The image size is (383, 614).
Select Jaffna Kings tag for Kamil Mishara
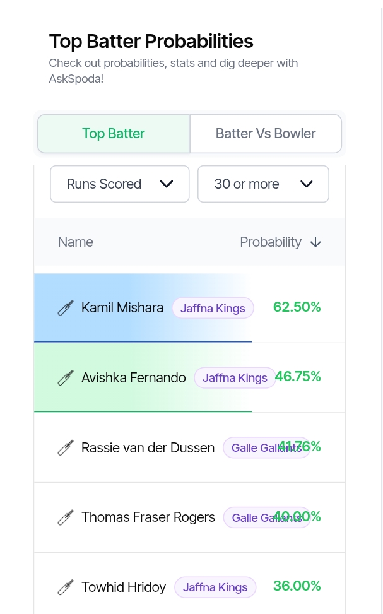(213, 308)
